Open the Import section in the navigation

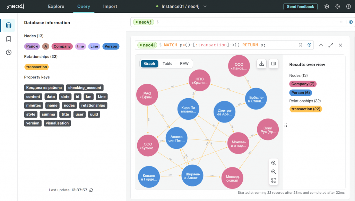pos(110,6)
